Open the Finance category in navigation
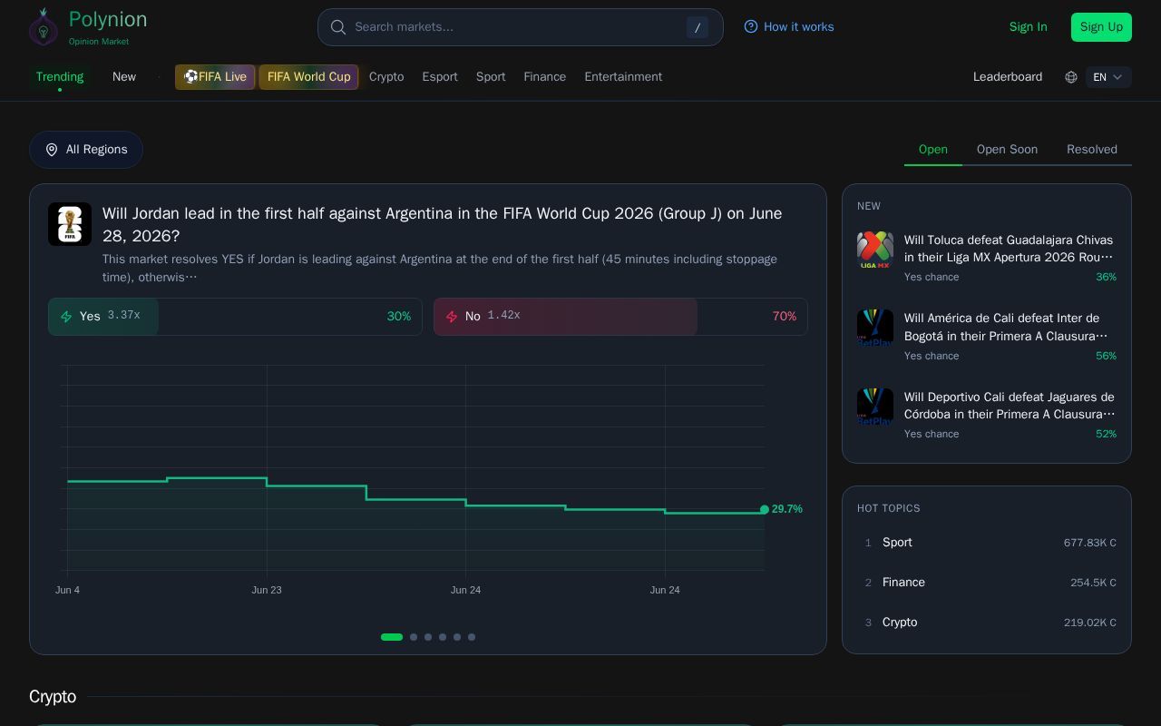 545,77
